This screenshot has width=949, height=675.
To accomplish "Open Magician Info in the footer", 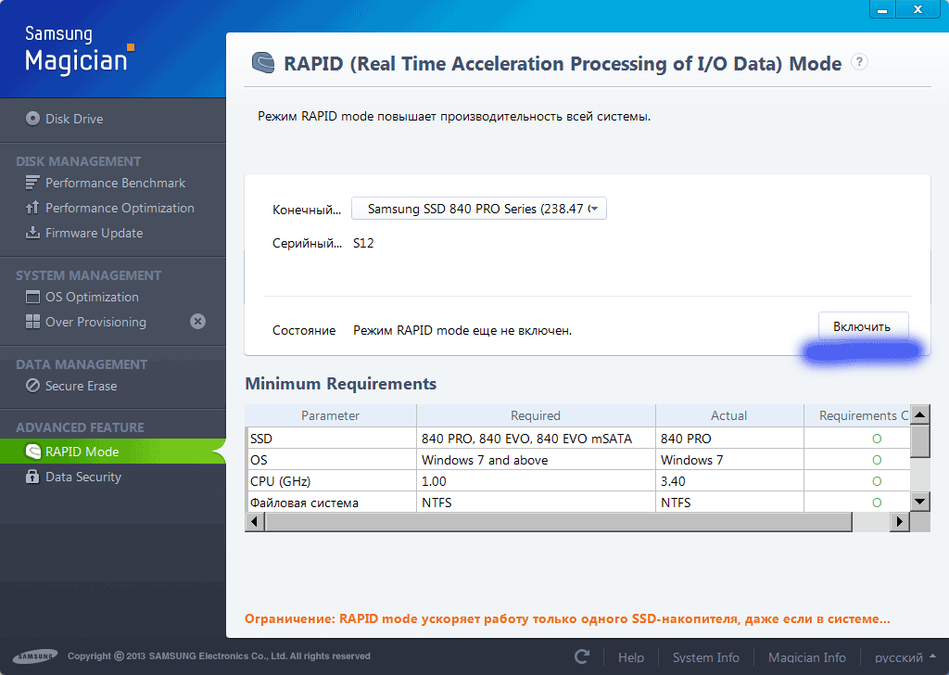I will tap(806, 657).
